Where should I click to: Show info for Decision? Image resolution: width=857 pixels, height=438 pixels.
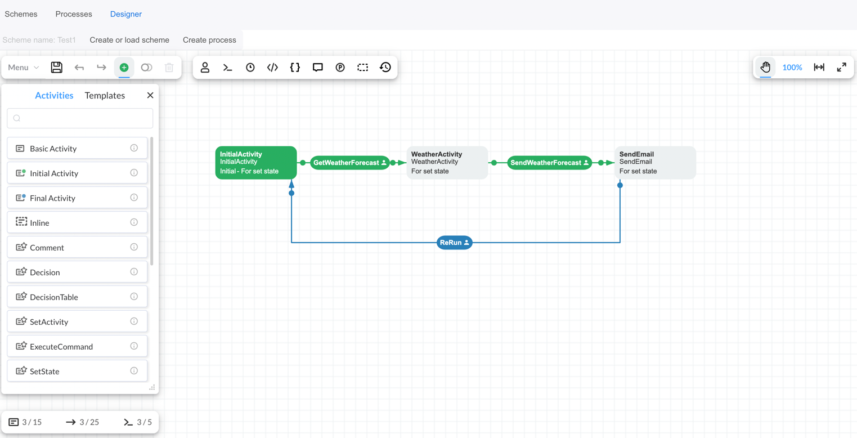click(x=134, y=272)
